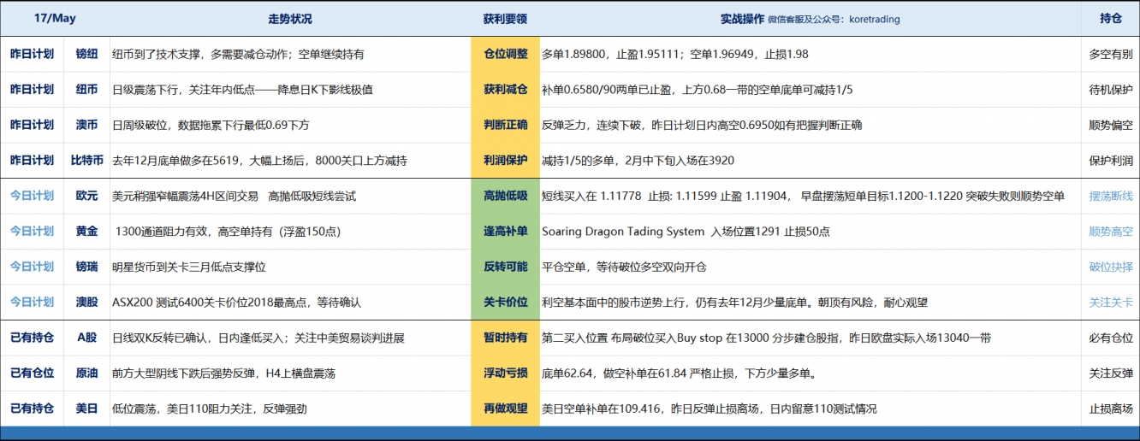The image size is (1140, 441).
Task: Select the 反转可能 cell
Action: click(x=505, y=267)
